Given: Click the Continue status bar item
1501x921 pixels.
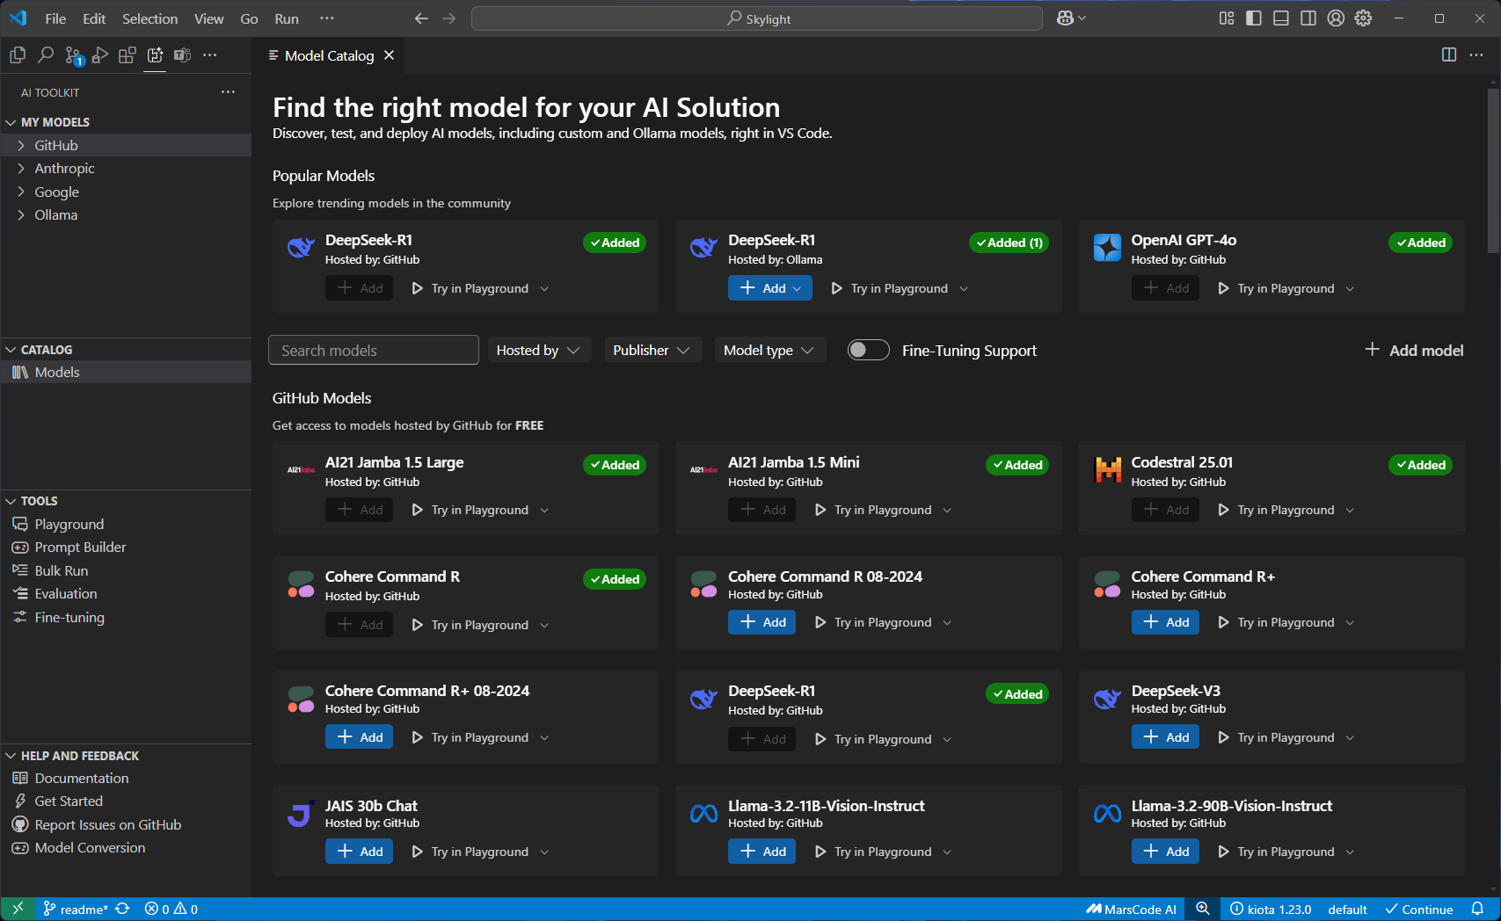Looking at the screenshot, I should [x=1418, y=909].
